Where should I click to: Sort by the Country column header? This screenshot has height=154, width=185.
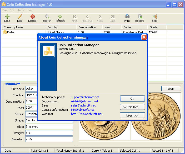61,27
